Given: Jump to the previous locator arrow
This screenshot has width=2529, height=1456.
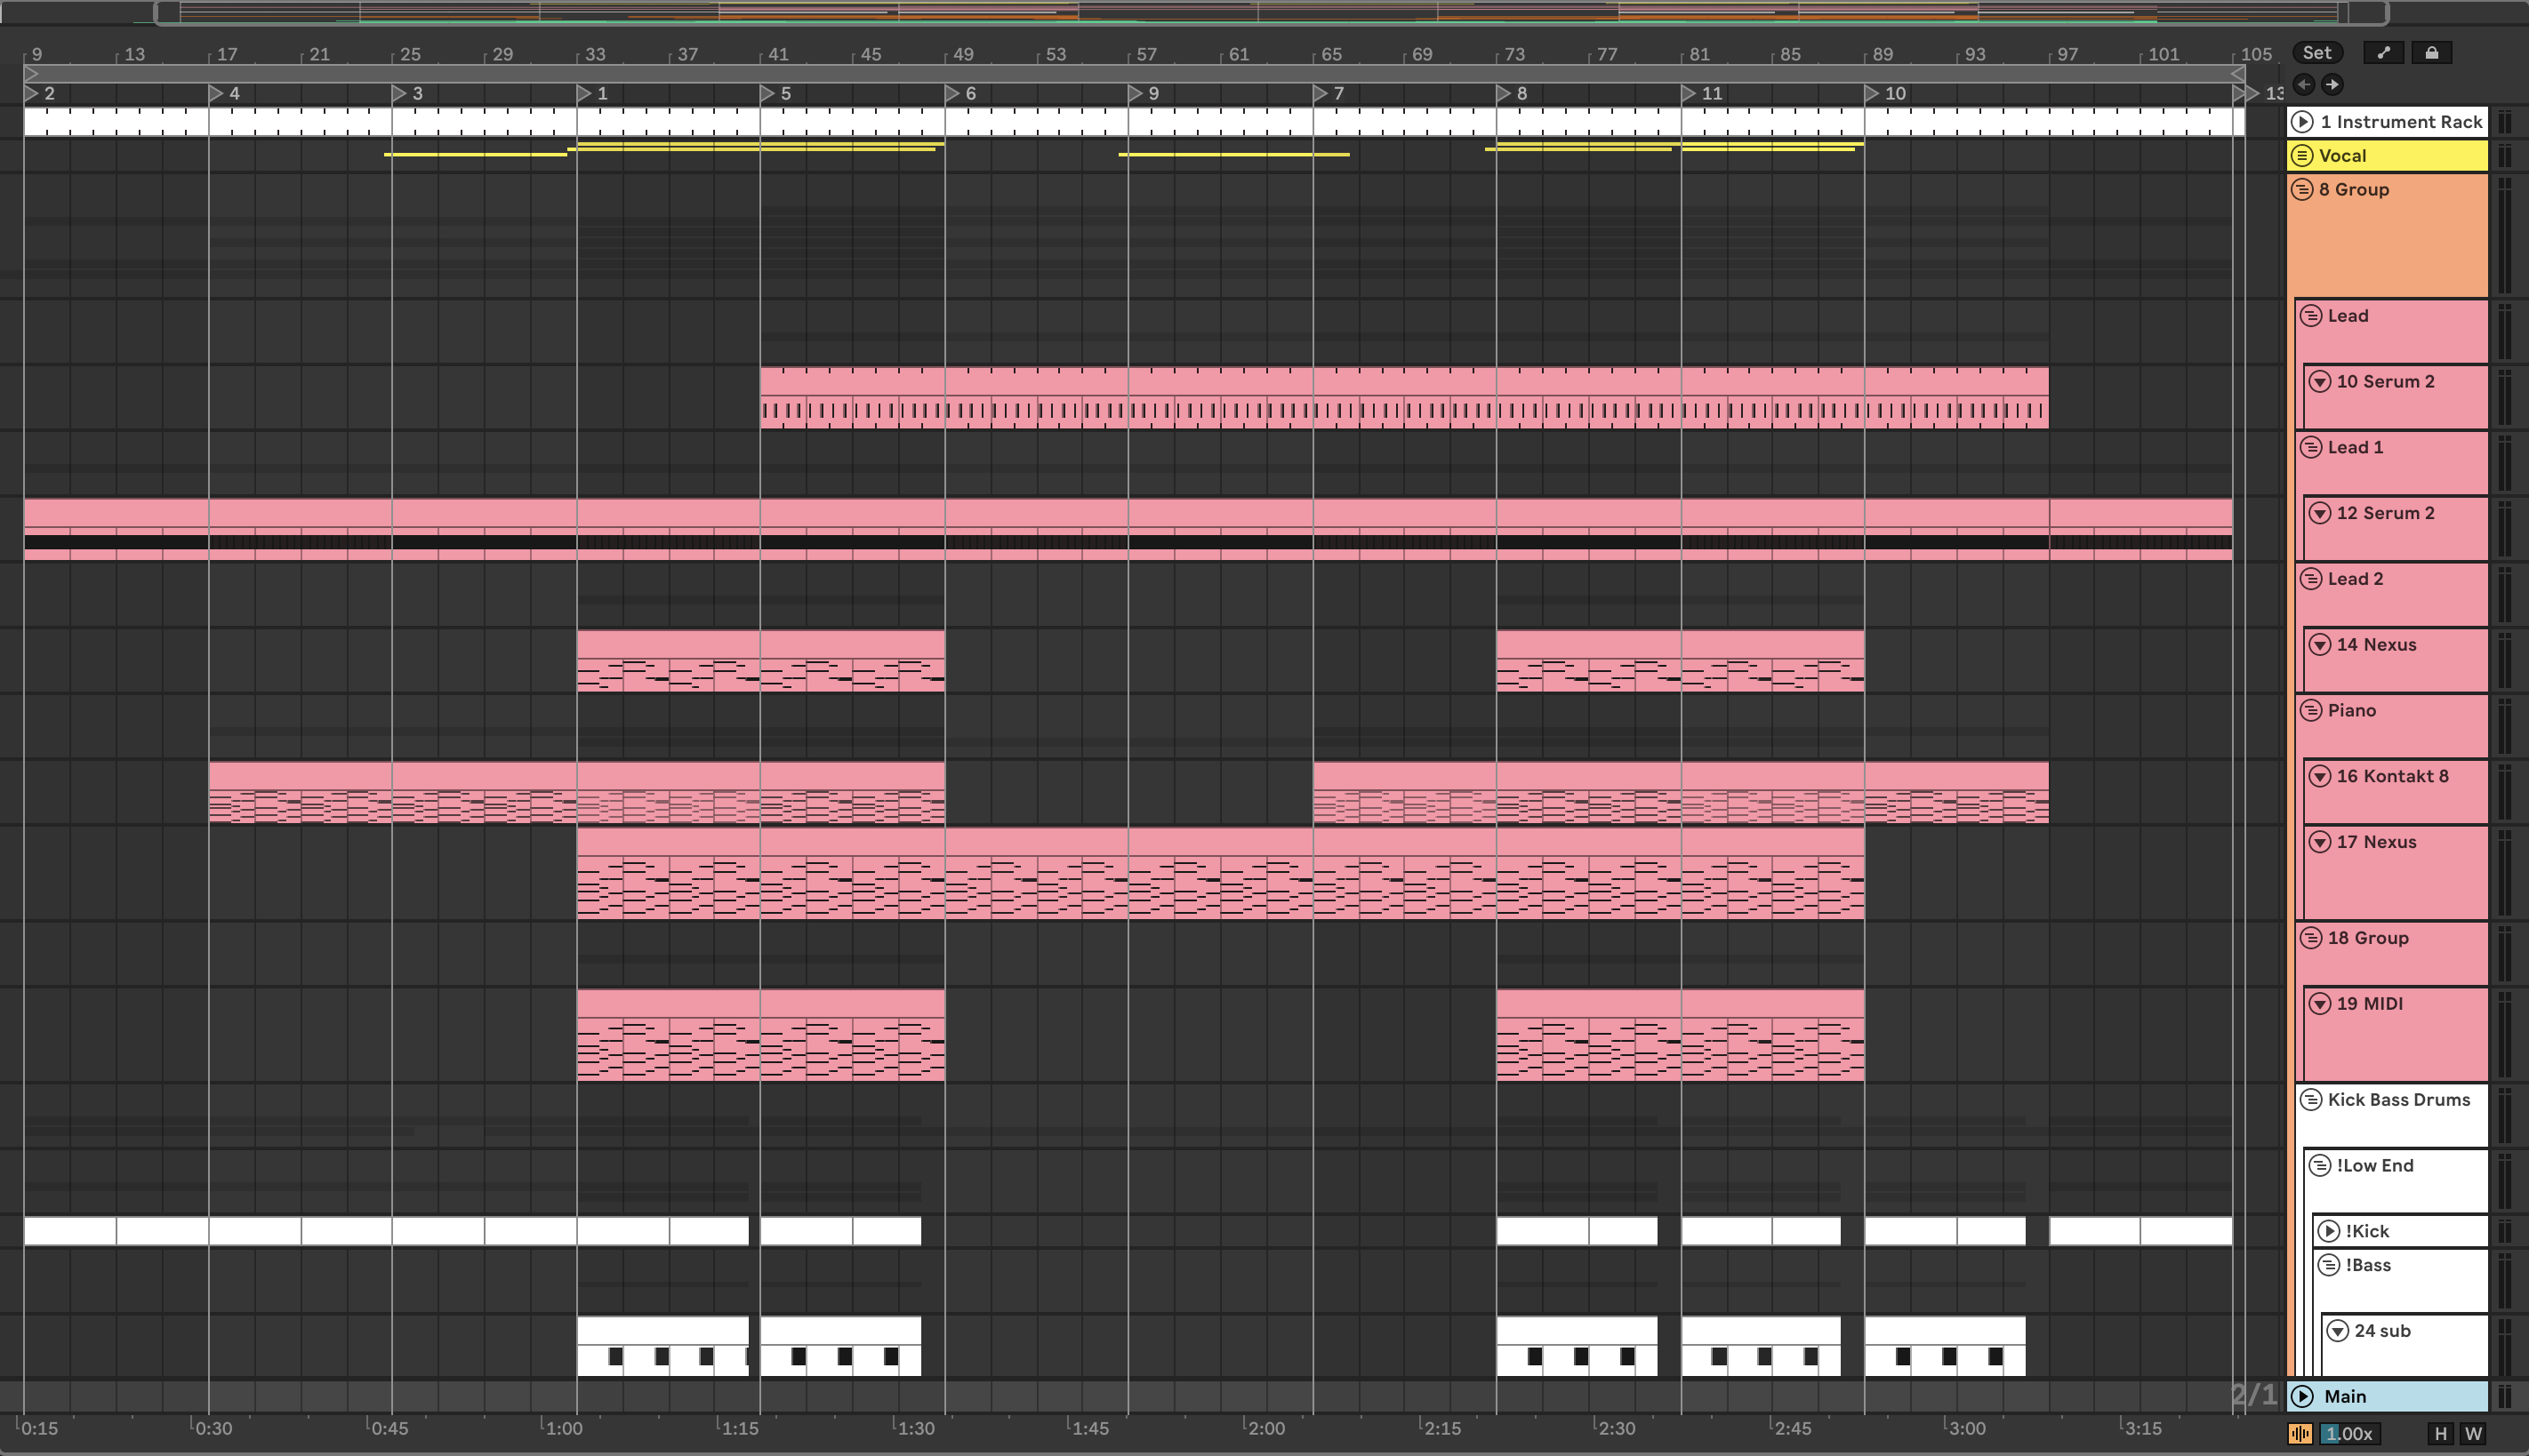Looking at the screenshot, I should [x=2305, y=84].
